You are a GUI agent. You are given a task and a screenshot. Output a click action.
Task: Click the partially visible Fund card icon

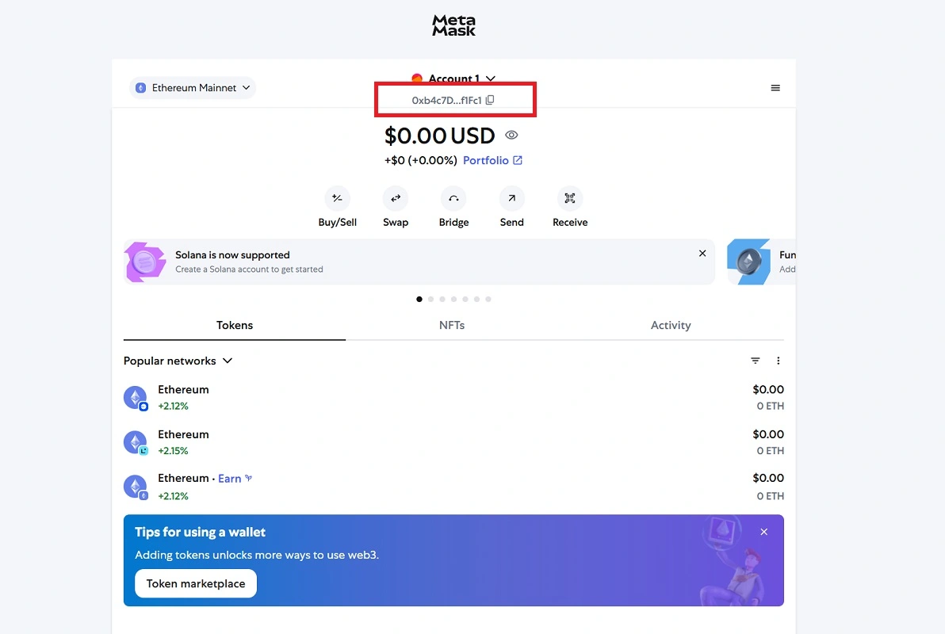tap(748, 262)
